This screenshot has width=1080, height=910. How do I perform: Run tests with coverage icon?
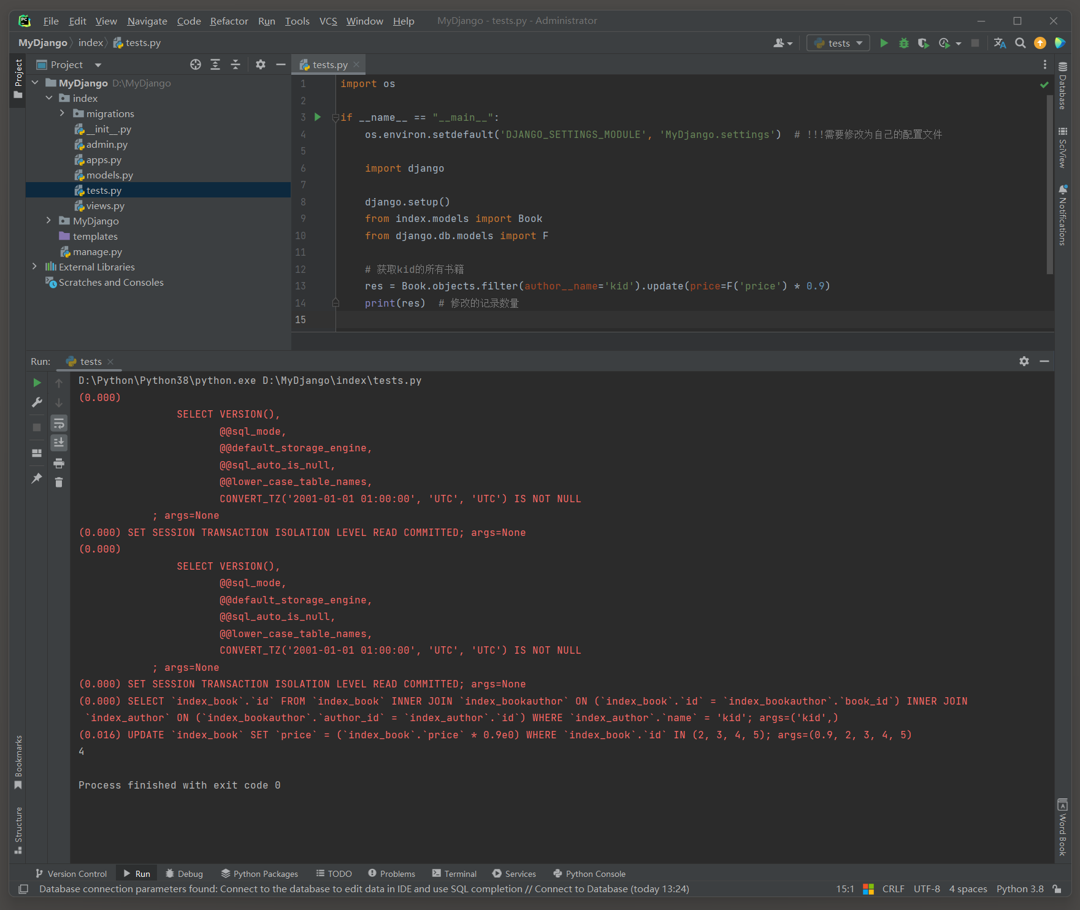point(923,43)
